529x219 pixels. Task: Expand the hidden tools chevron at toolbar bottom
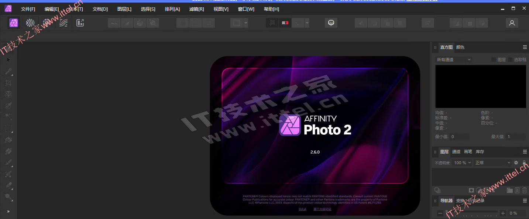coord(8,211)
